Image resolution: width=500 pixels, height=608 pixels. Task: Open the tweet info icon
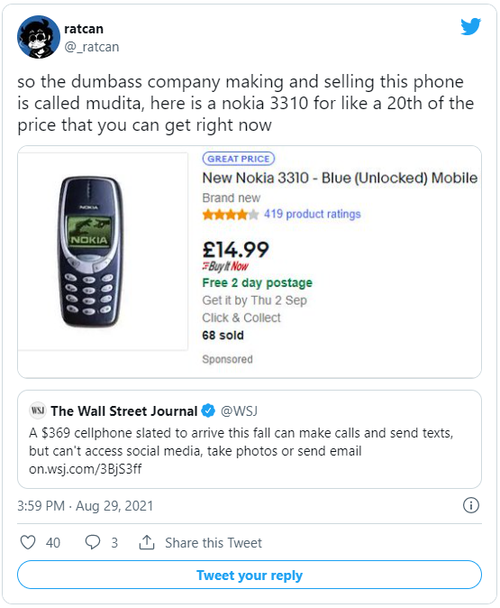[x=471, y=505]
